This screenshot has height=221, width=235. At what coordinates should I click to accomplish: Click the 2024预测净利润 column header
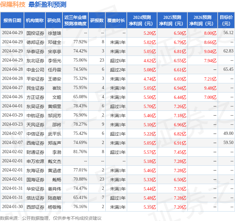tap(142, 20)
